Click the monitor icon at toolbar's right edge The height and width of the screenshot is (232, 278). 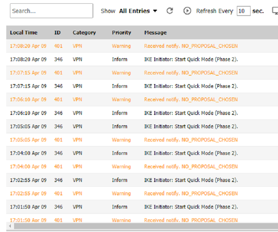[x=275, y=11]
